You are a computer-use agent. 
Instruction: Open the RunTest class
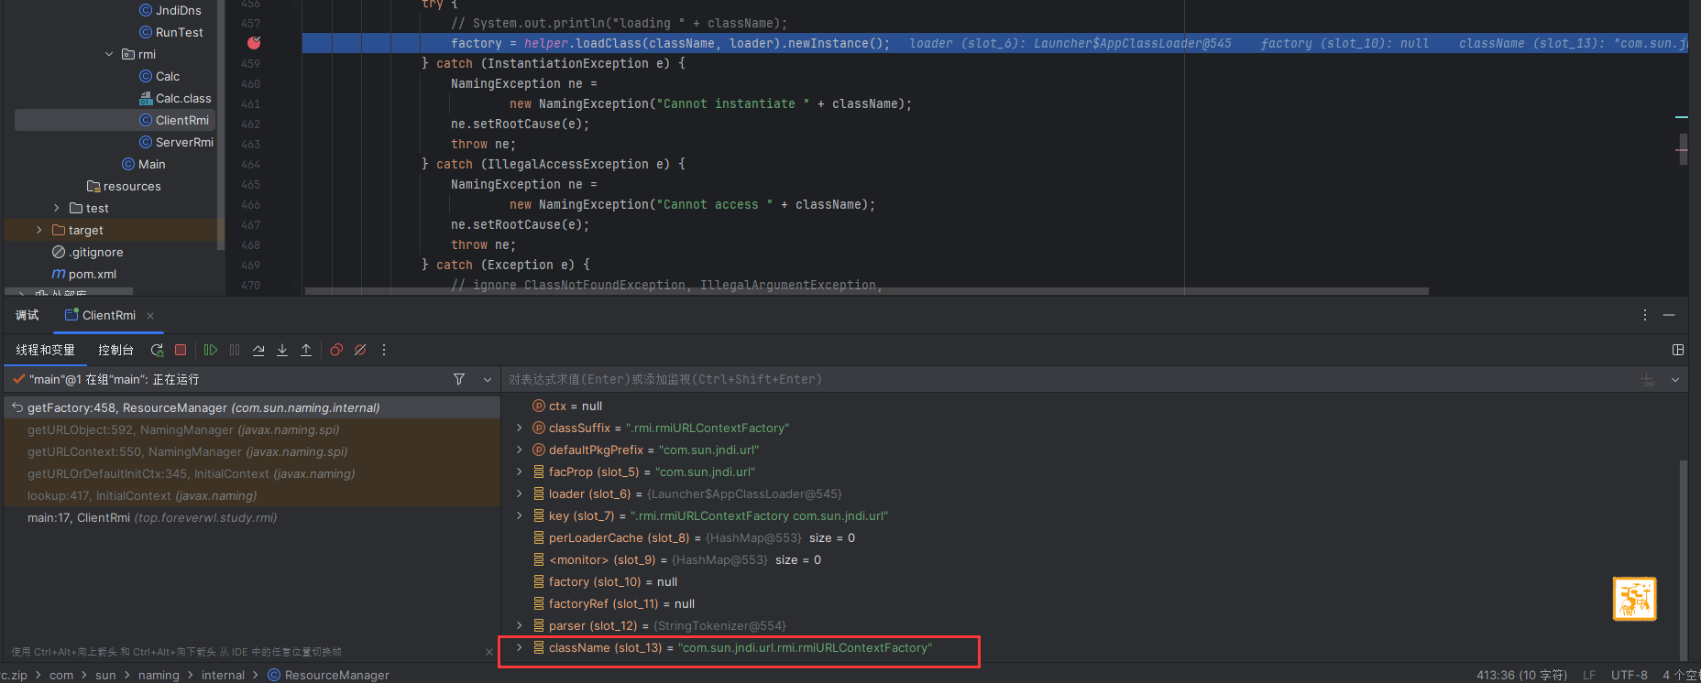pyautogui.click(x=171, y=32)
